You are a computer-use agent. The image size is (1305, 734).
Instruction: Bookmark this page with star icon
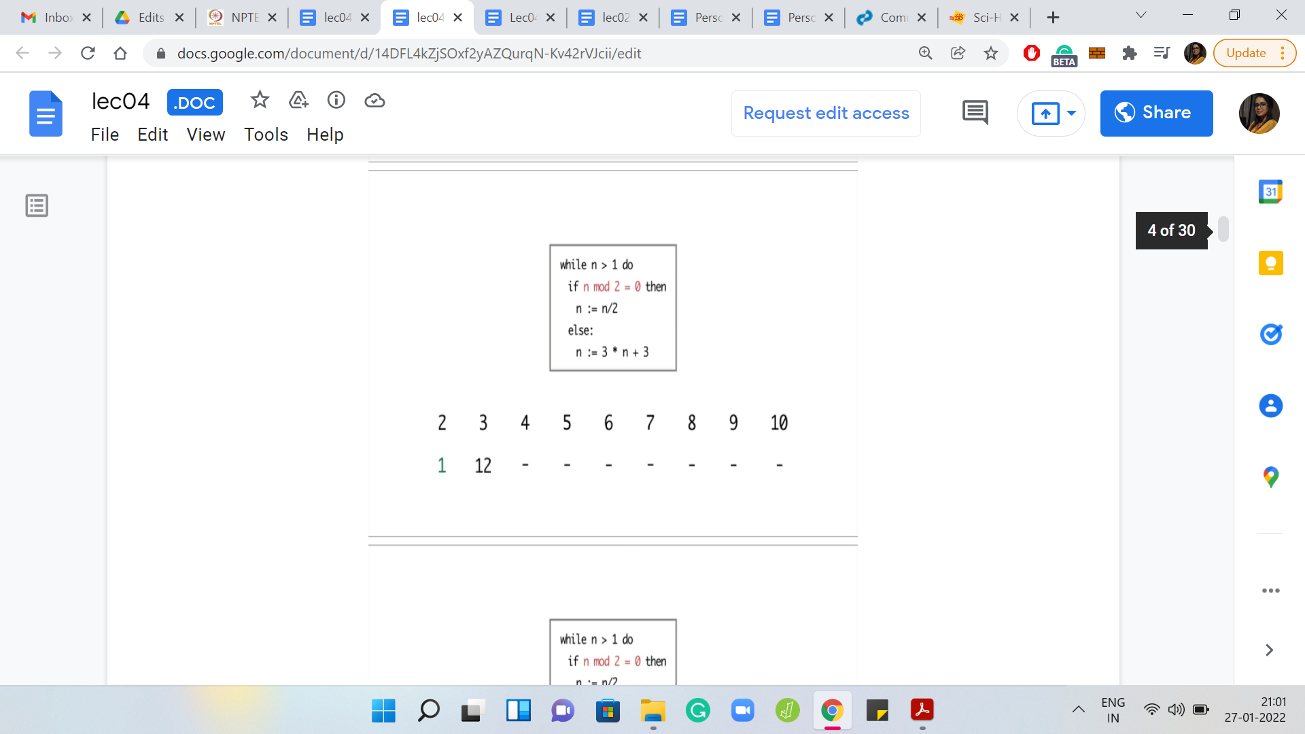[x=991, y=53]
